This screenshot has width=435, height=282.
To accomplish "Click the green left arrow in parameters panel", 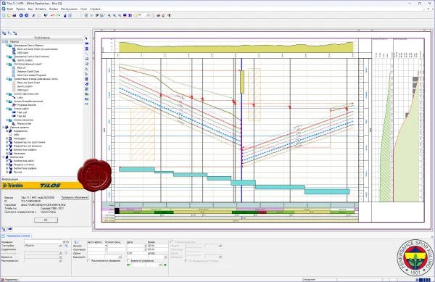I will coord(128,265).
